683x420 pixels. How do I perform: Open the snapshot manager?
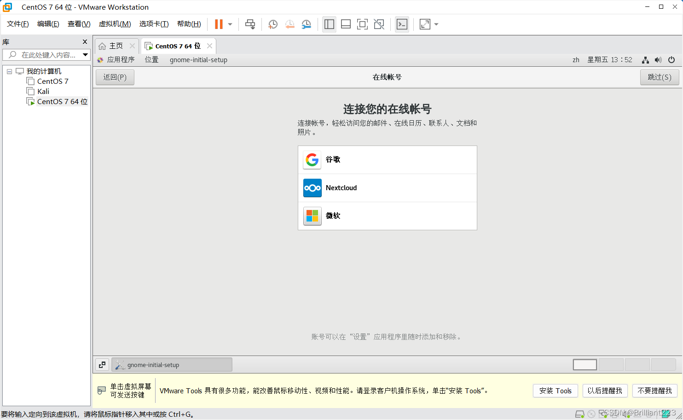306,24
